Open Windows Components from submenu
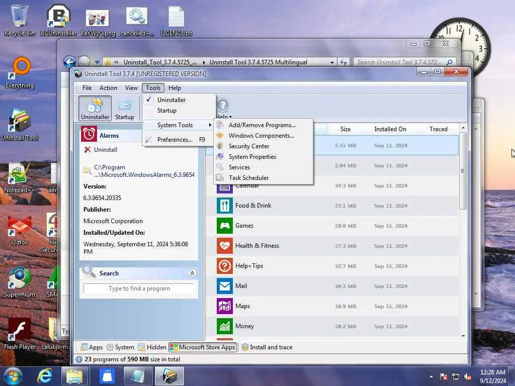Screen dimensions: 515x386 tap(264, 136)
